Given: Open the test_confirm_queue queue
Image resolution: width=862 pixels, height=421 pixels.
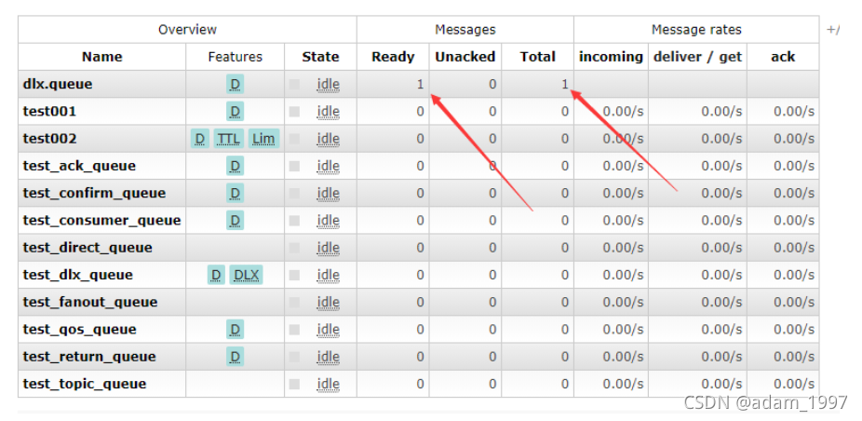Looking at the screenshot, I should click(94, 193).
